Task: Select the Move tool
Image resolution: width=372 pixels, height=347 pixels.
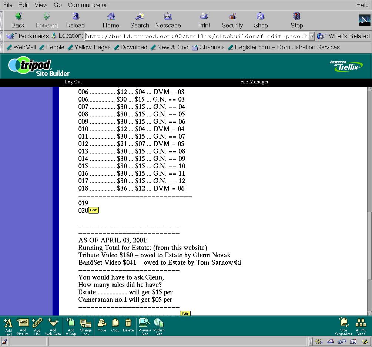Action: (102, 325)
